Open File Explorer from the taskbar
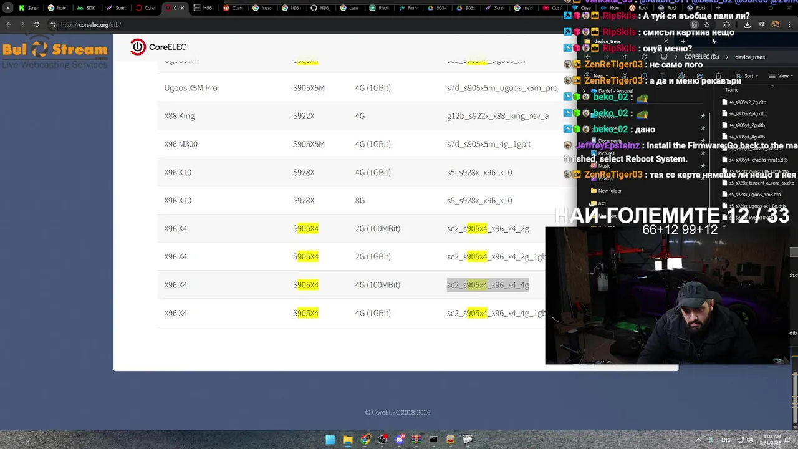Viewport: 798px width, 449px height. (347, 440)
